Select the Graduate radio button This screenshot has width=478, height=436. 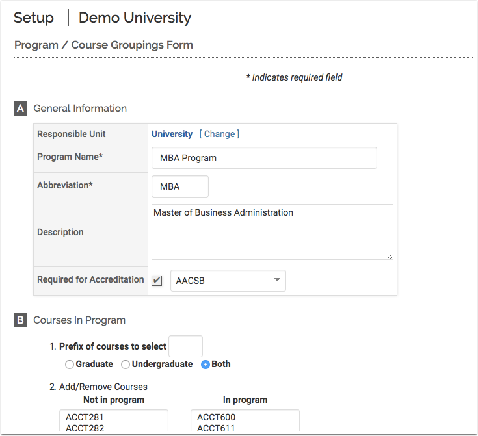tap(70, 365)
